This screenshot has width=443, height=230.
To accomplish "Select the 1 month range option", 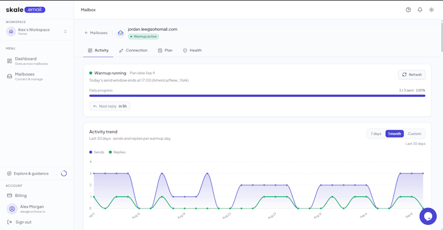I will coord(395,134).
